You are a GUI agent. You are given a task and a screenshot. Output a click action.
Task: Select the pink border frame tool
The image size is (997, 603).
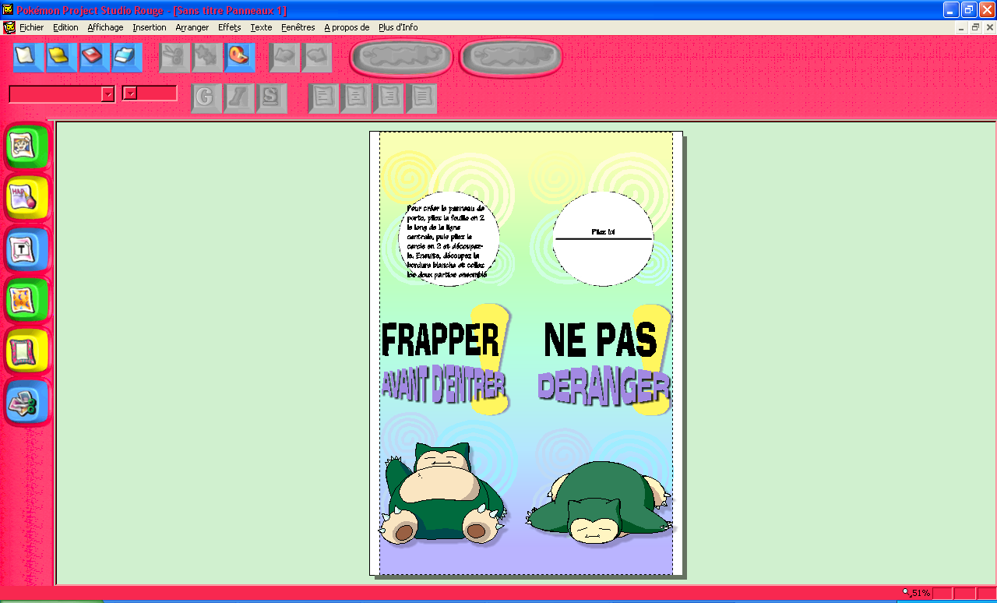(26, 351)
